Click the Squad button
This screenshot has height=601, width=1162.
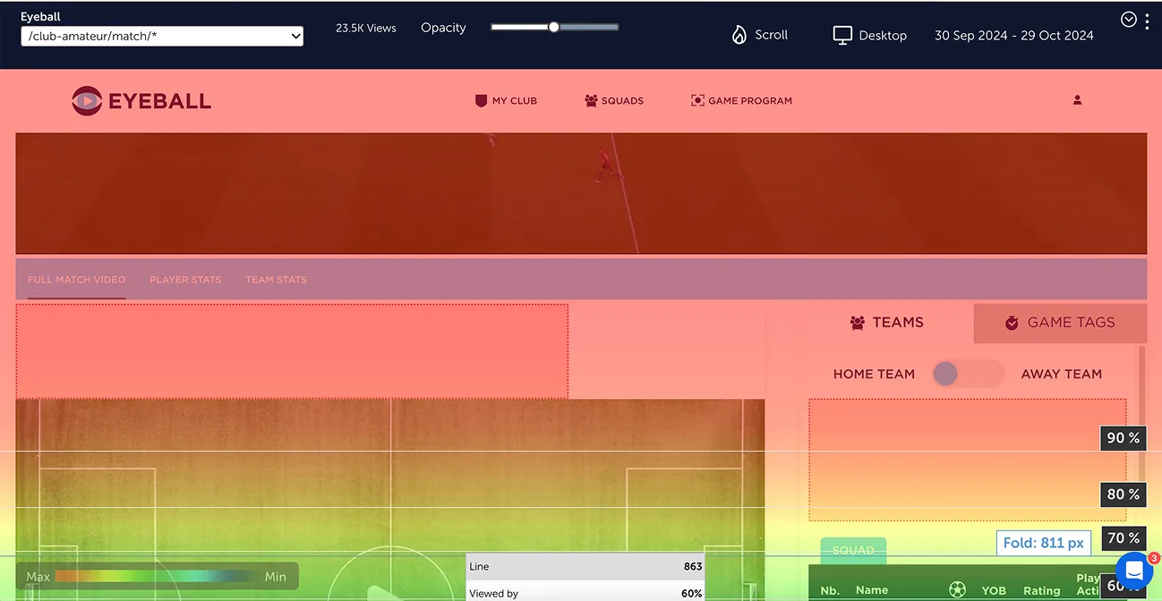(853, 550)
